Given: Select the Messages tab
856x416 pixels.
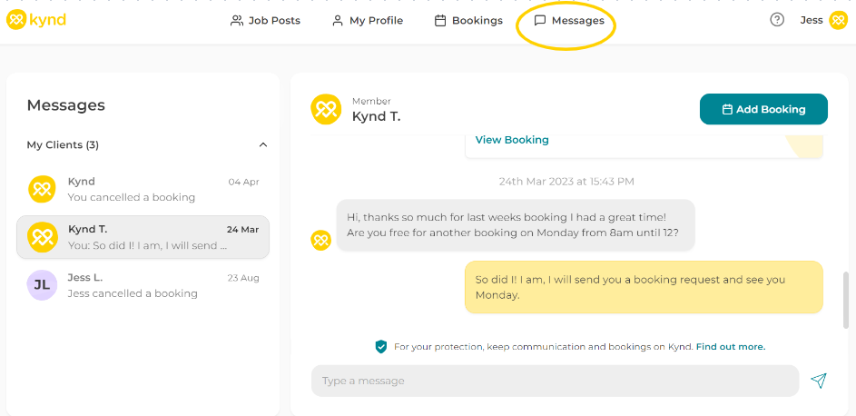Looking at the screenshot, I should click(569, 20).
